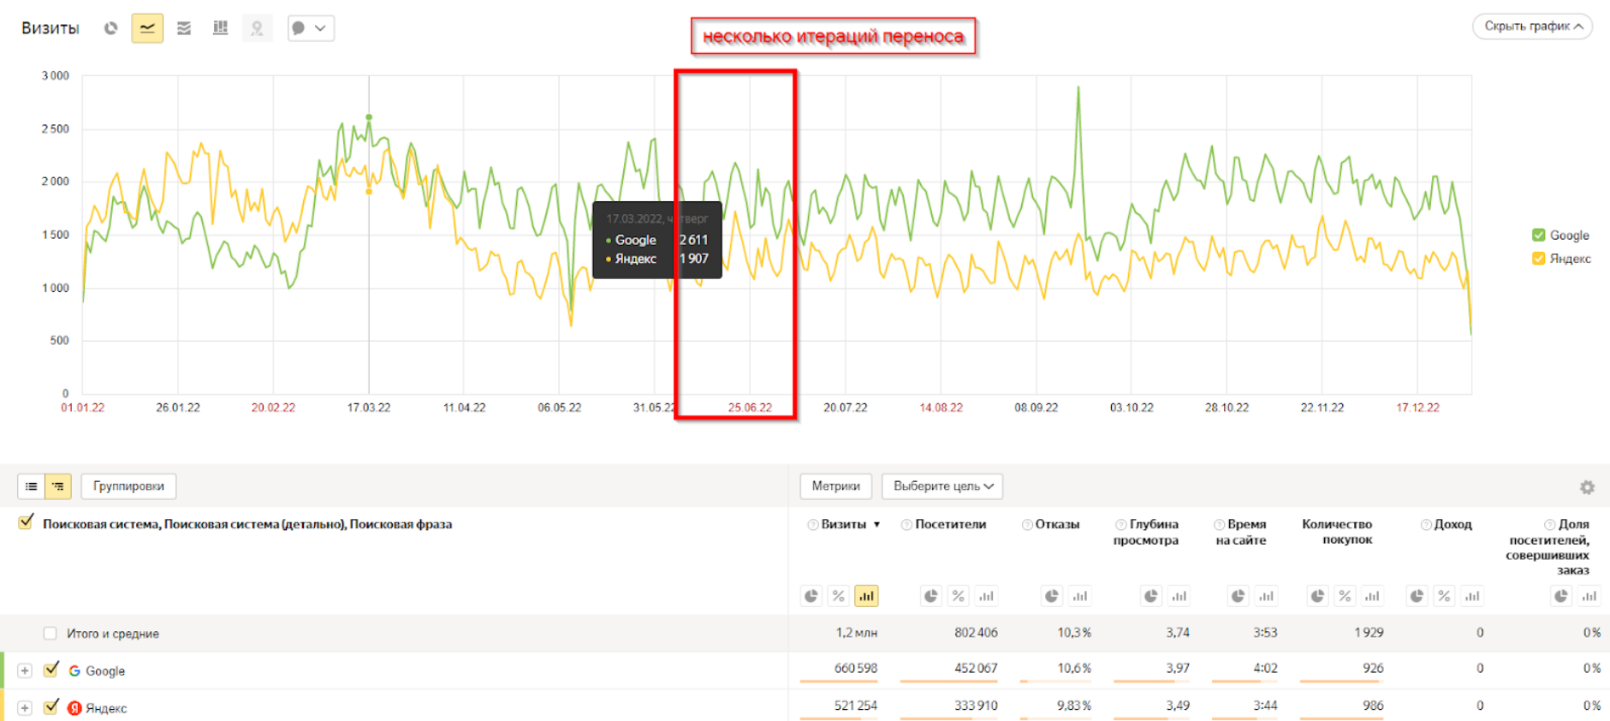Click 'Количество покупок' column header
Screen dimensions: 1610x721
pyautogui.click(x=1337, y=532)
